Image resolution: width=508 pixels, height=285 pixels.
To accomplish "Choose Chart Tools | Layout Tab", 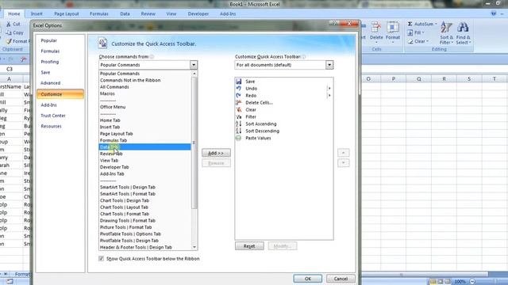I will [144, 207].
